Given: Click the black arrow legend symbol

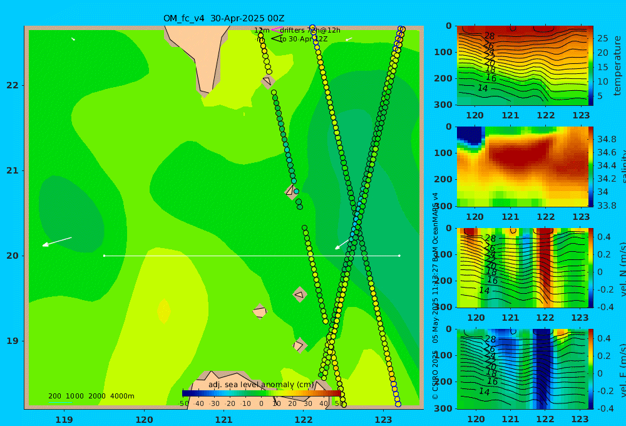Looking at the screenshot, I should pyautogui.click(x=277, y=39).
